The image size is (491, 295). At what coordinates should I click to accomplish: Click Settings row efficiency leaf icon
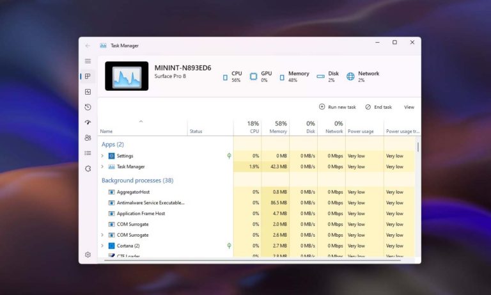(x=230, y=155)
